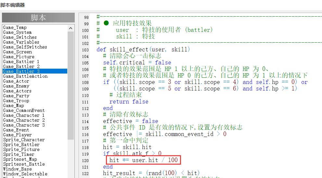
Task: Select Game_Event script
Action: (16, 130)
